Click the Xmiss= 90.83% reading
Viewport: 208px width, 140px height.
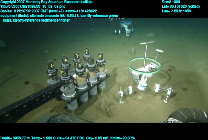click(x=122, y=138)
